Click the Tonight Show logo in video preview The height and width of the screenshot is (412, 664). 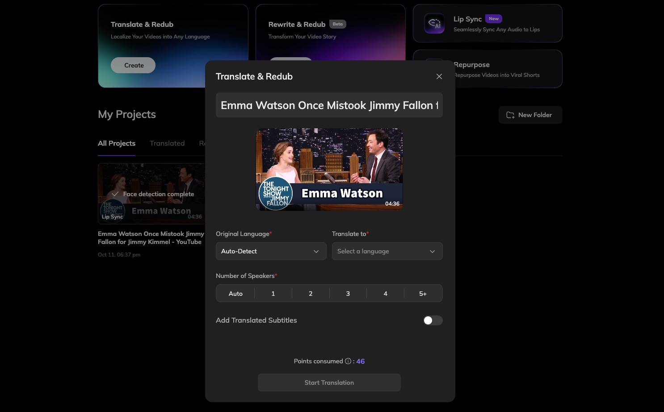[276, 194]
